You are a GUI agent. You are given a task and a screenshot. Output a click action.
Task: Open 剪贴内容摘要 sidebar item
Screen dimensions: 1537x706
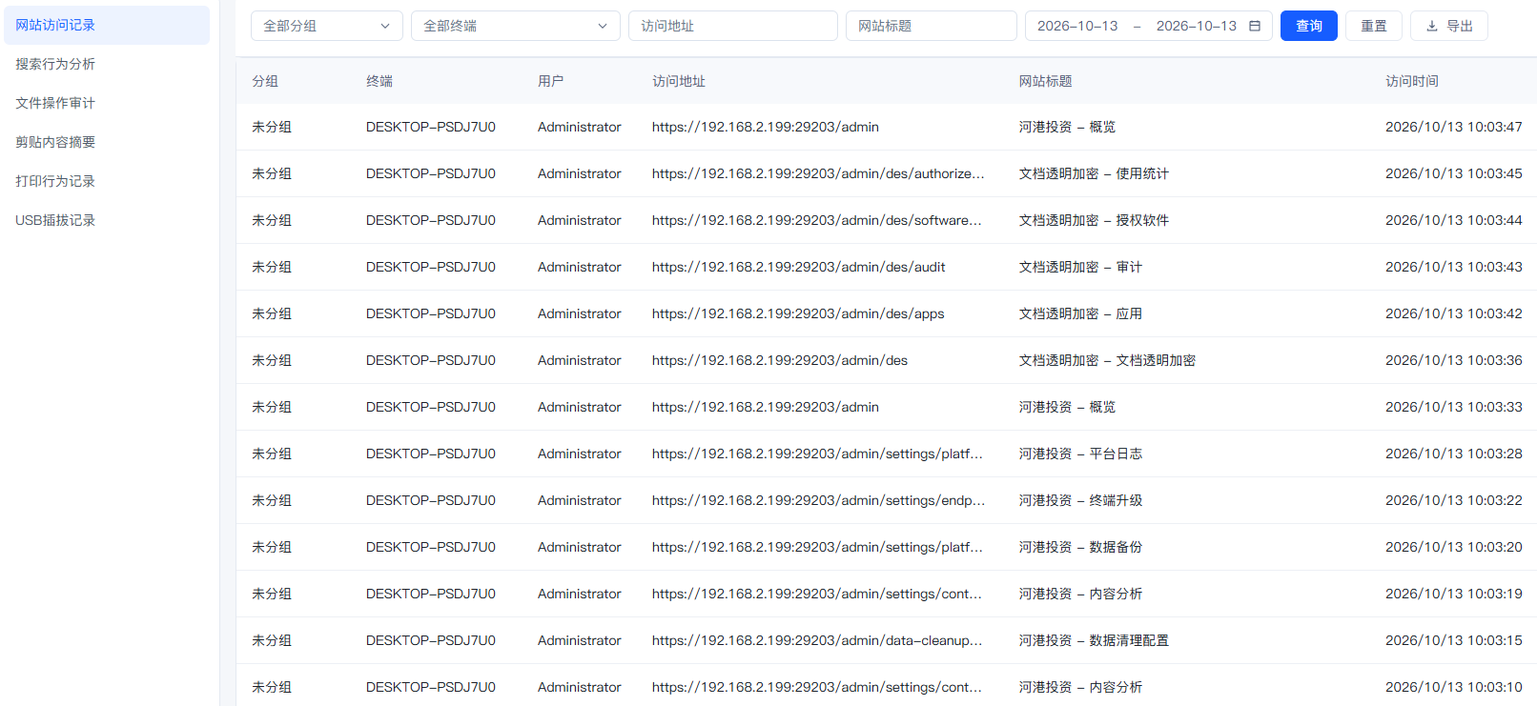[x=107, y=142]
